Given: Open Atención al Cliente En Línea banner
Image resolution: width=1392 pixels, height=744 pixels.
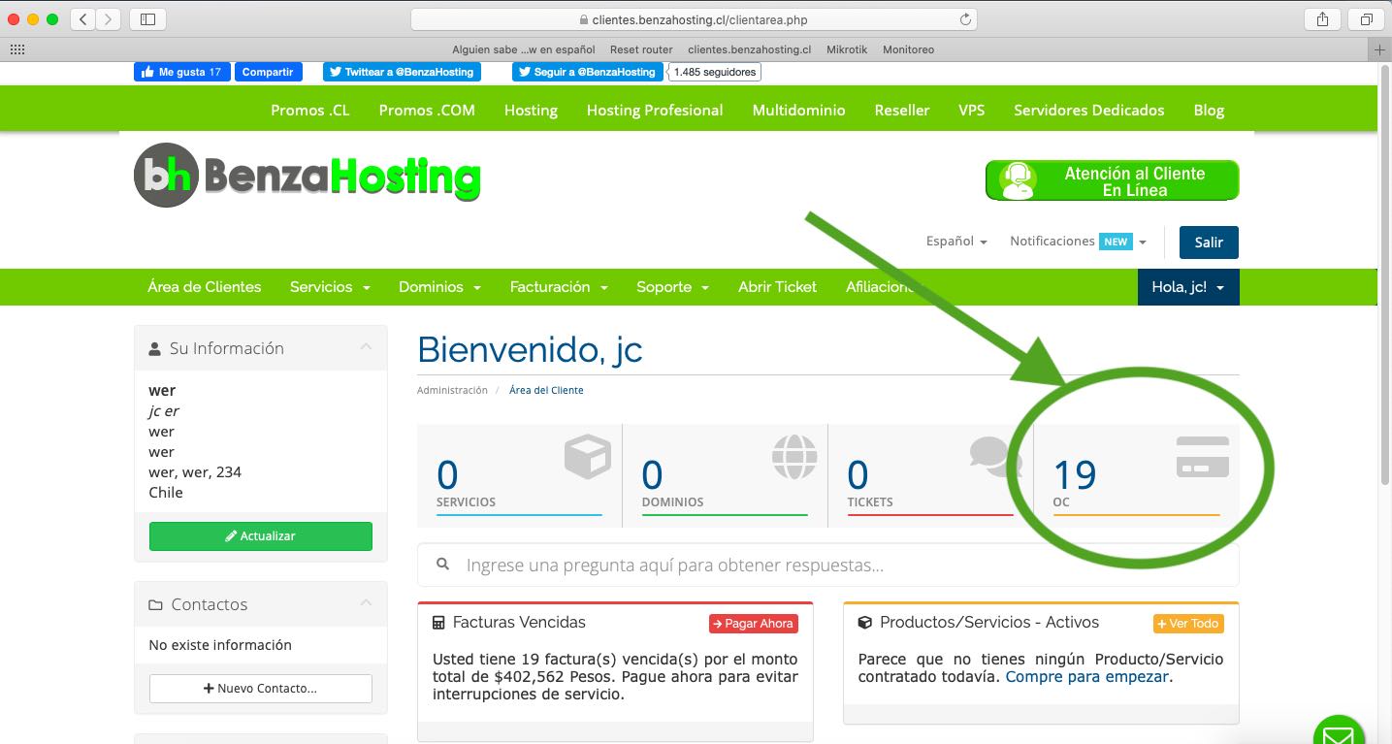Looking at the screenshot, I should (1112, 180).
